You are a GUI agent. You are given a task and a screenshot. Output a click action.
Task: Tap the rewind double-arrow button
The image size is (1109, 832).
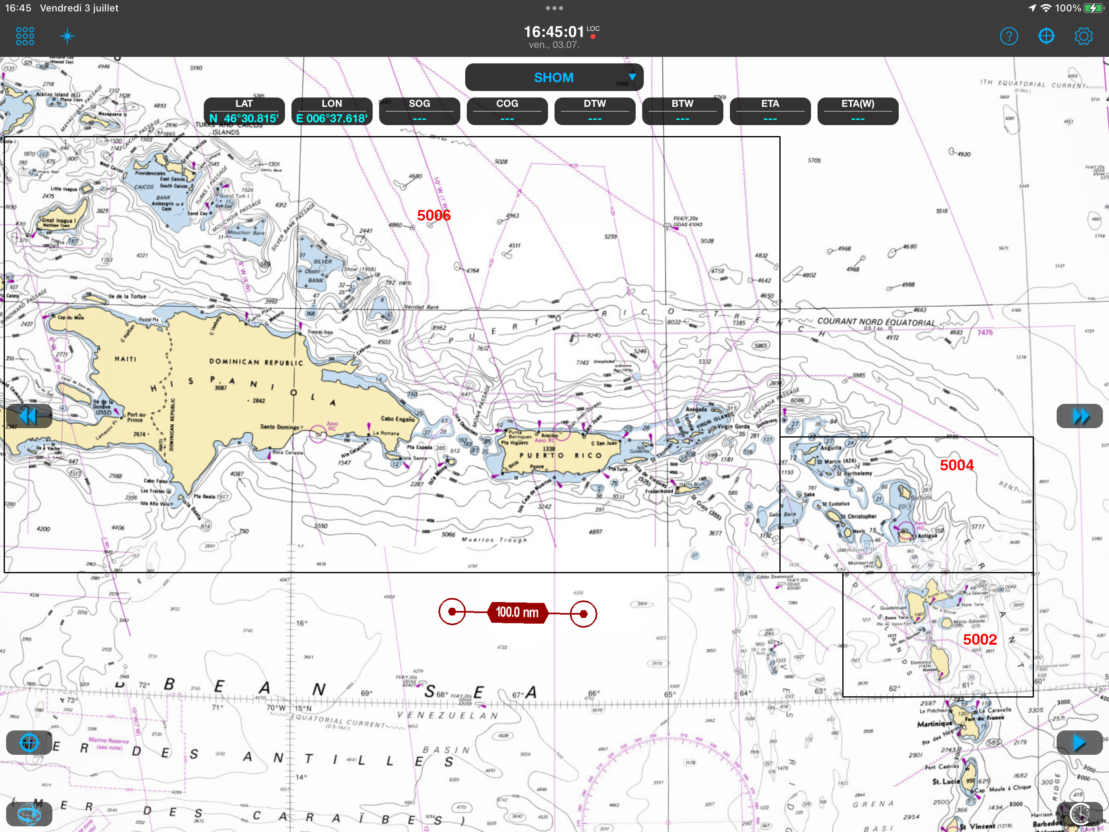[x=28, y=416]
